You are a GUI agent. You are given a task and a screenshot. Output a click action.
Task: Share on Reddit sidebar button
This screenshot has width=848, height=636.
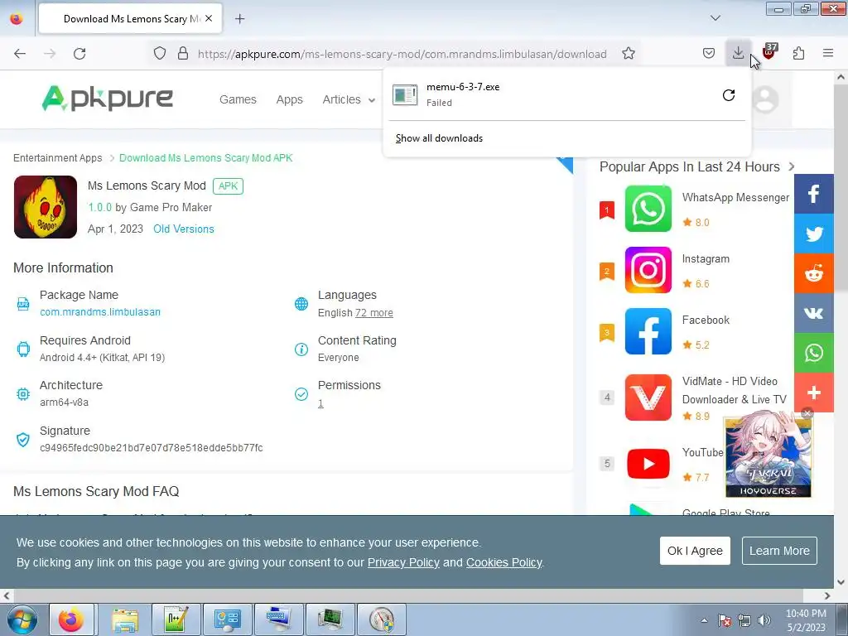pos(813,273)
